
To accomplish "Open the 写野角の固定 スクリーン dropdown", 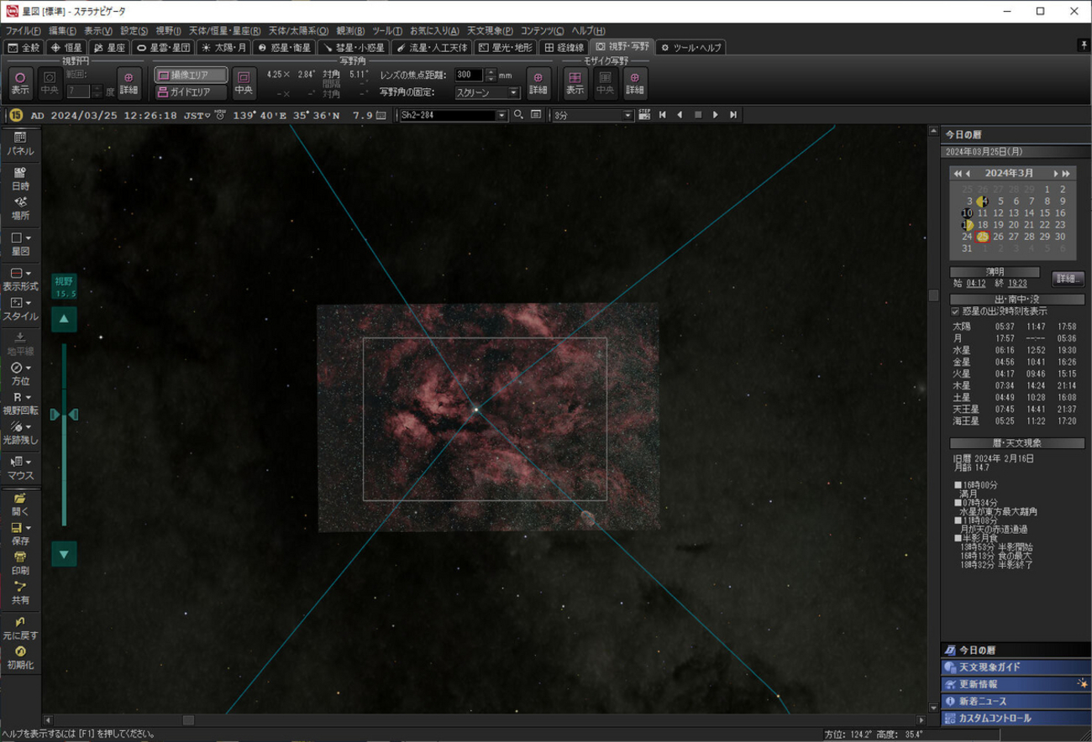I will (487, 93).
